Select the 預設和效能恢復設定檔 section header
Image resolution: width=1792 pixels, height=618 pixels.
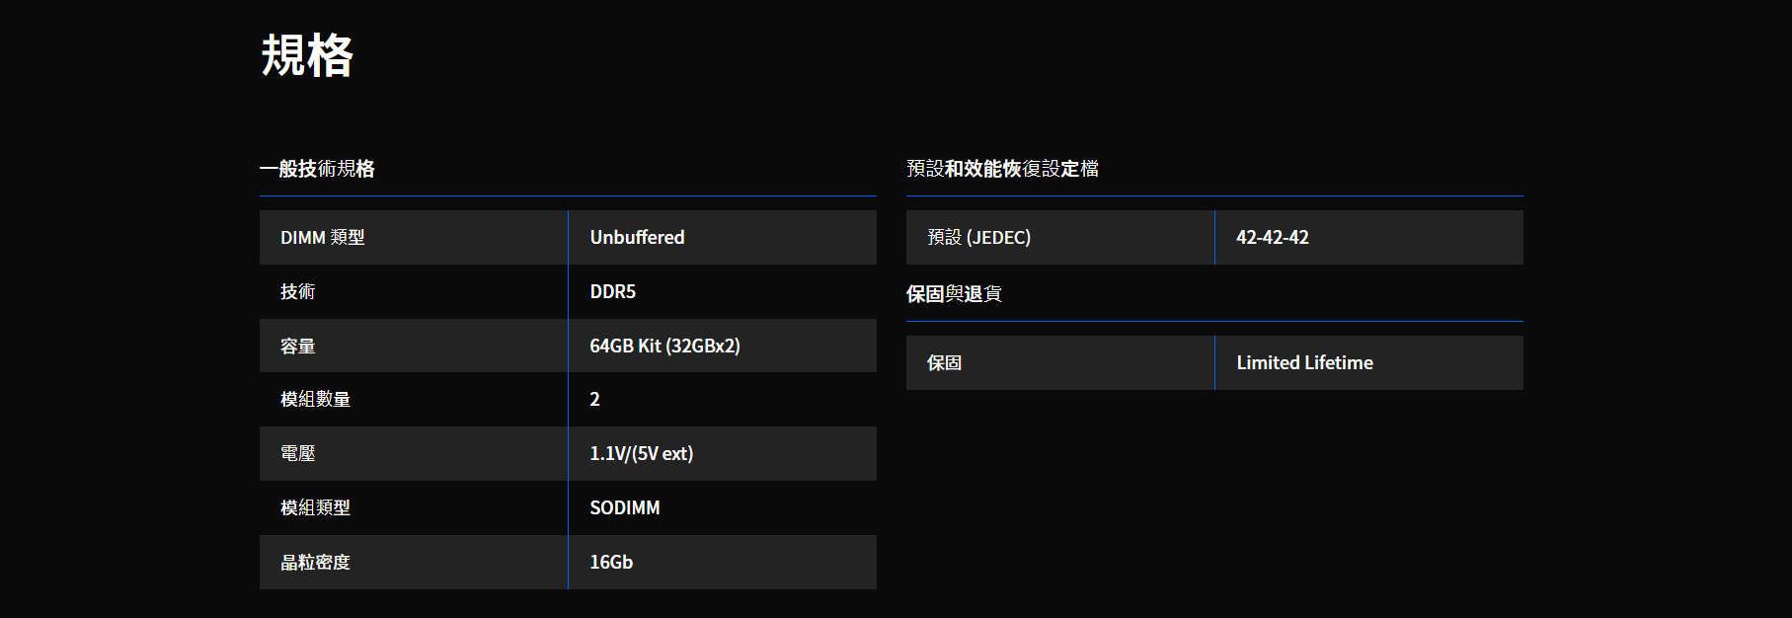click(1002, 169)
